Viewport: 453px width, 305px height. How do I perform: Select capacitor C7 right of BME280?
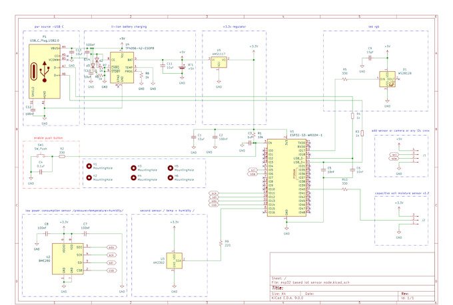(85, 234)
